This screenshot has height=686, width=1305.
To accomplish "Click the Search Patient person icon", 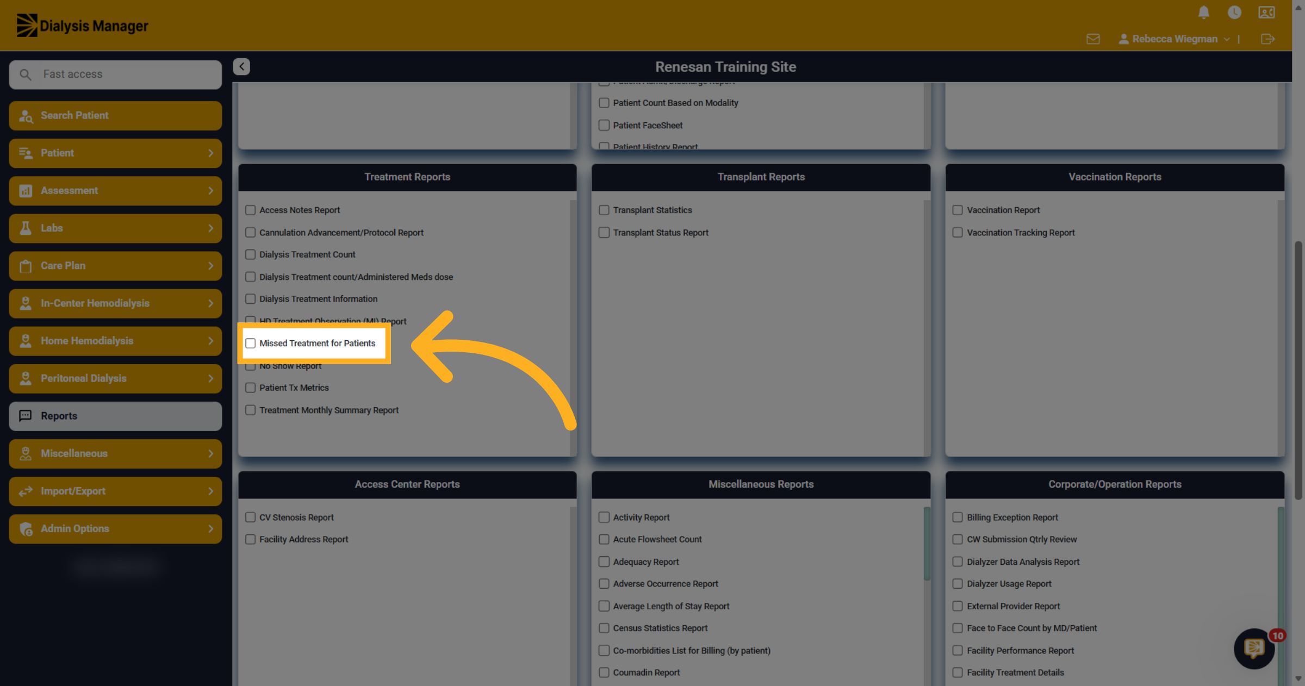I will (x=26, y=116).
